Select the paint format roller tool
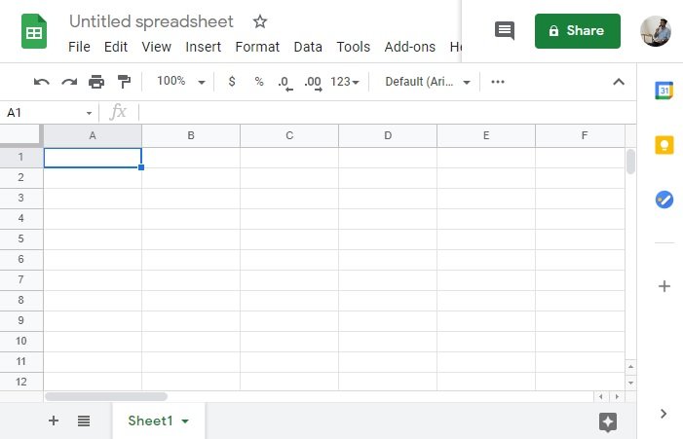 click(x=124, y=82)
